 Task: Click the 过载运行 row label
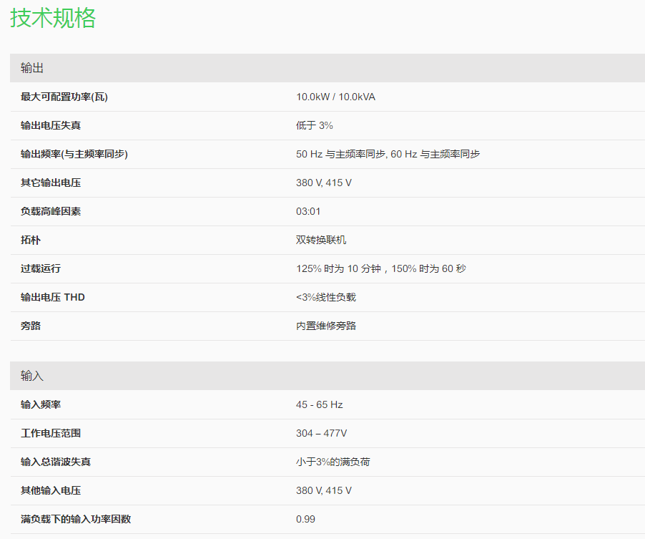[41, 268]
